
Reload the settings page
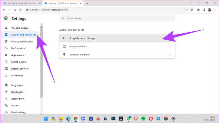click(15, 10)
